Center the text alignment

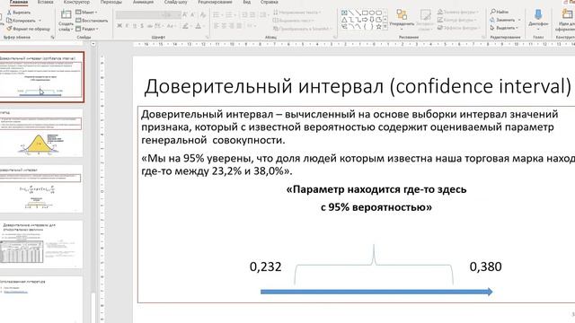pyautogui.click(x=224, y=26)
